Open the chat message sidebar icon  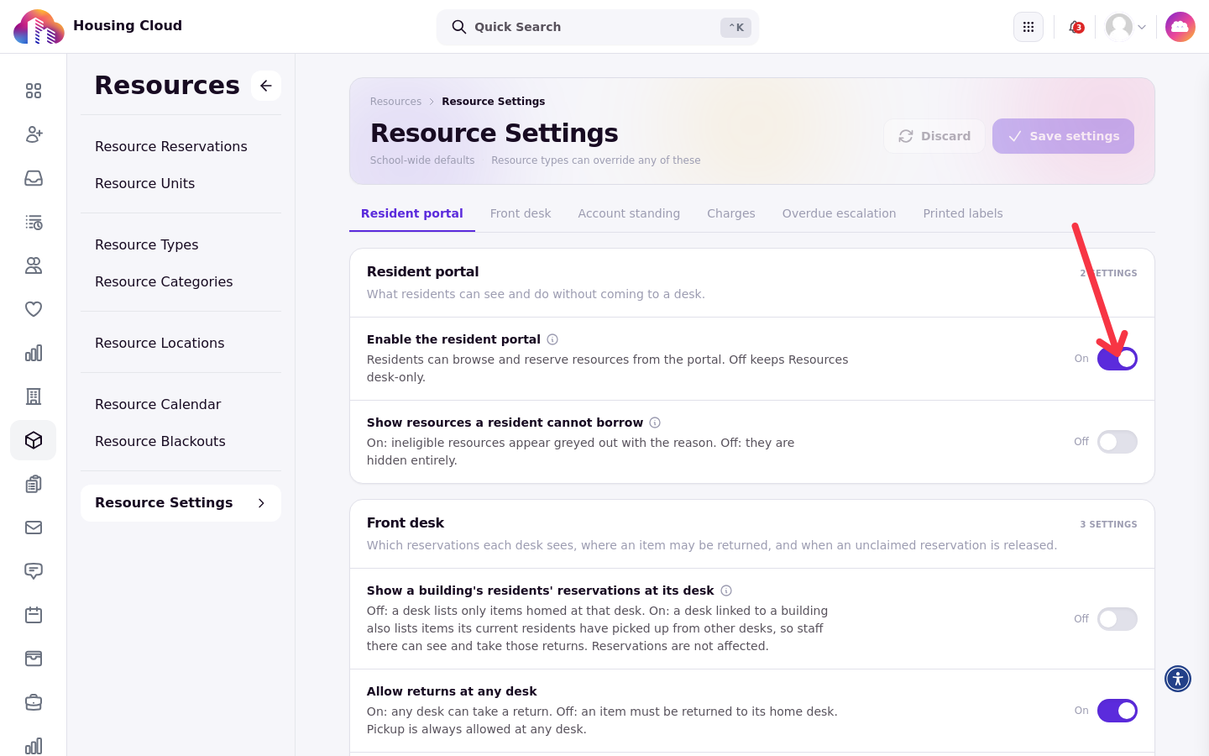point(34,571)
